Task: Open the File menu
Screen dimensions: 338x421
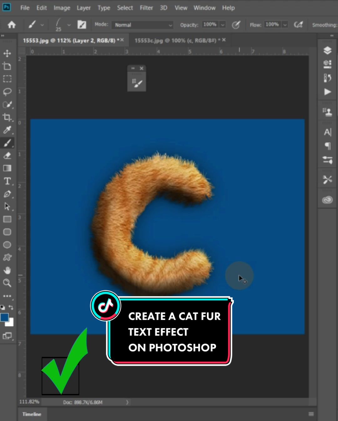Action: coord(25,8)
